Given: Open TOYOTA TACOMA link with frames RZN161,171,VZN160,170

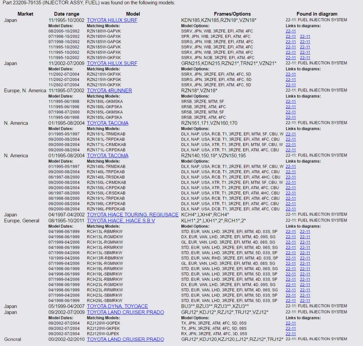Looking at the screenshot, I should coord(108,123).
